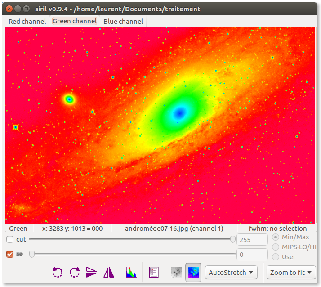This screenshot has width=321, height=287.
Task: Click the low value field showing 0
Action: coord(252,255)
